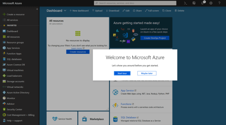Click the SQL Database tile icon
Image resolution: width=226 pixels, height=125 pixels.
pos(115,119)
